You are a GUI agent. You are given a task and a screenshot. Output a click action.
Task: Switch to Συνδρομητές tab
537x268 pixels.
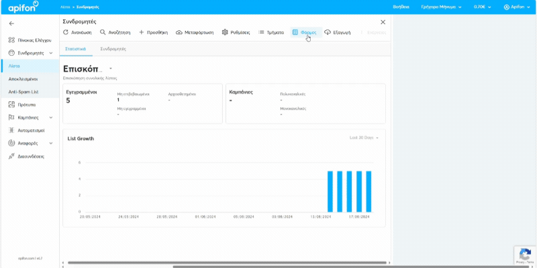[113, 49]
